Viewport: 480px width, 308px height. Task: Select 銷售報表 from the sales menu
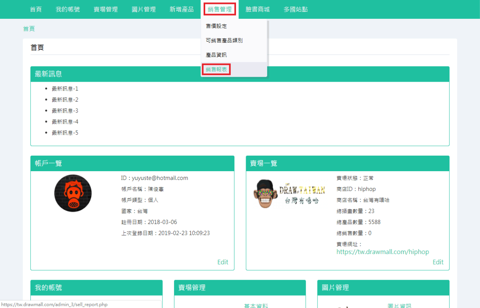[x=216, y=69]
